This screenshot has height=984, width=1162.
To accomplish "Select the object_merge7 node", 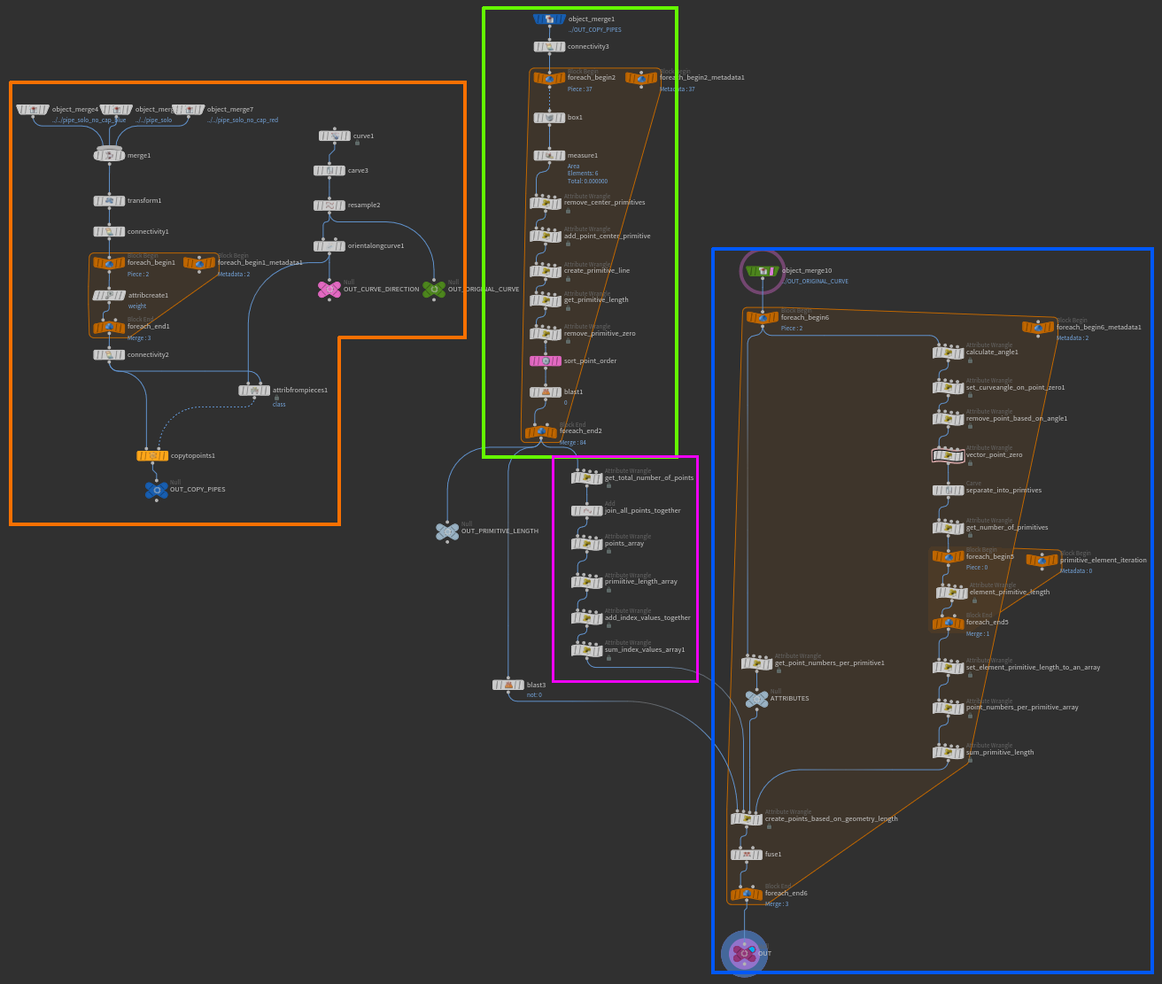I will (x=189, y=110).
